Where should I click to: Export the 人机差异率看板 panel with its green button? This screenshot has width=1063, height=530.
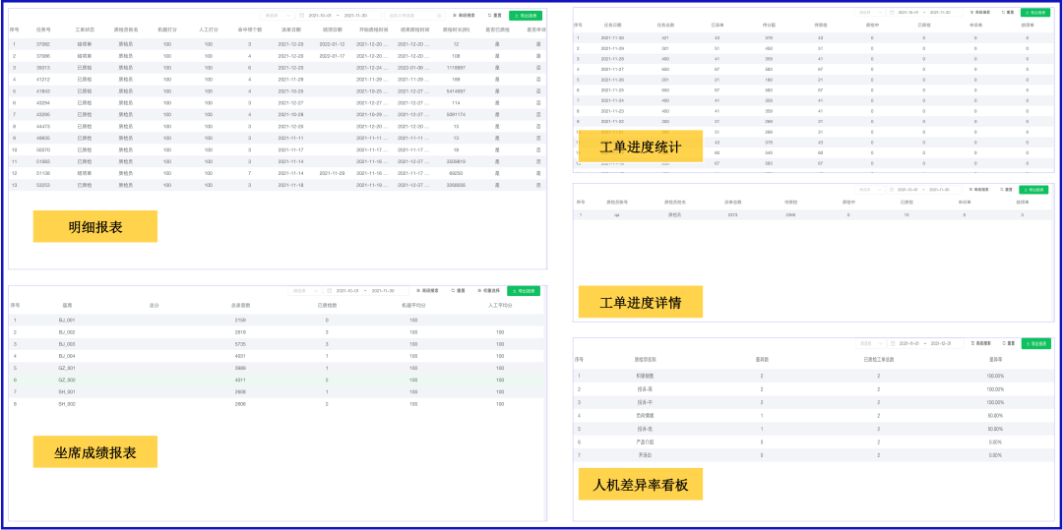click(1036, 343)
